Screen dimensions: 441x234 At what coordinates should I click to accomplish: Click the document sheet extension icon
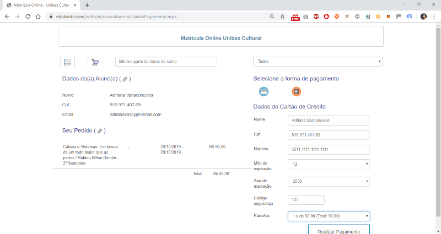368,17
